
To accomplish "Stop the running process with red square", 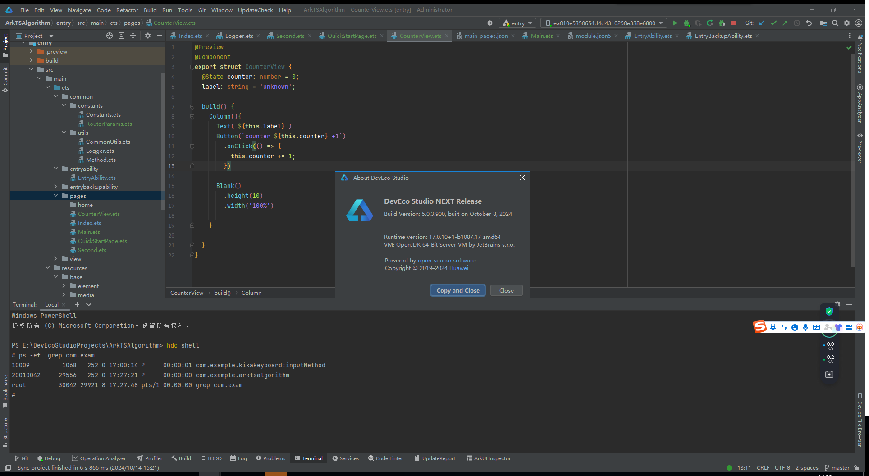I will tap(733, 23).
